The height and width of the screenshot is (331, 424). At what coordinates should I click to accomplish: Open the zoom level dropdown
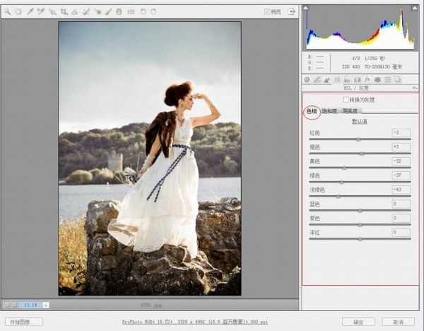click(46, 305)
